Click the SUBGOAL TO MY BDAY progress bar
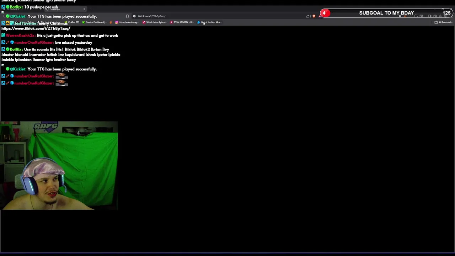 pos(387,13)
